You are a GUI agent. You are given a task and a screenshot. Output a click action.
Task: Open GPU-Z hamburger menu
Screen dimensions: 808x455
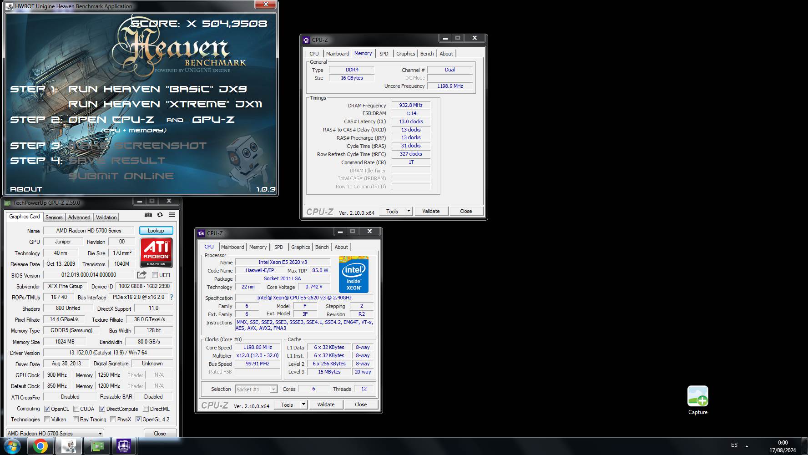pos(172,215)
